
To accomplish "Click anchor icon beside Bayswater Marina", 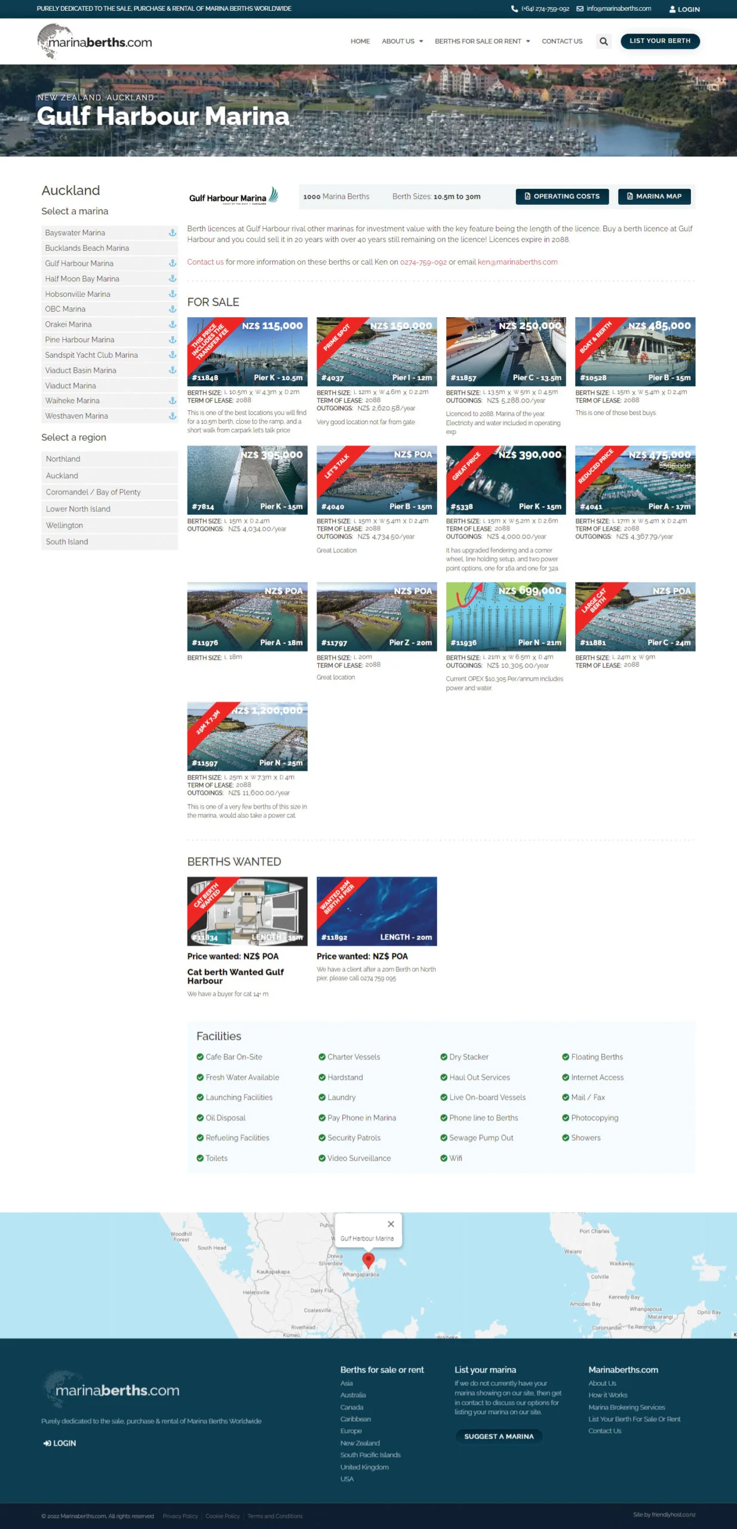I will tap(173, 233).
